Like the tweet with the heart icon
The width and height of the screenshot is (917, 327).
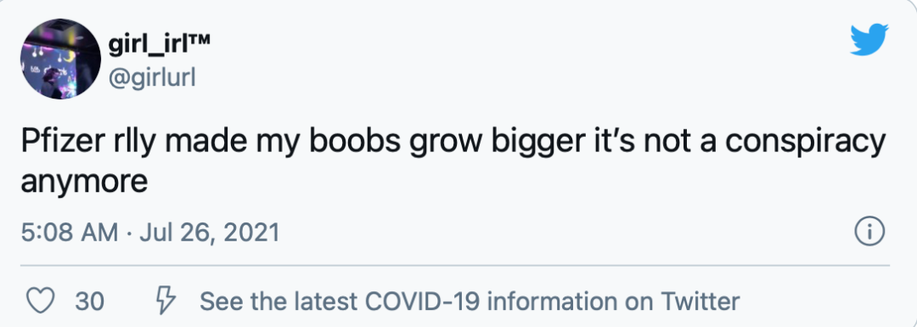tap(41, 302)
